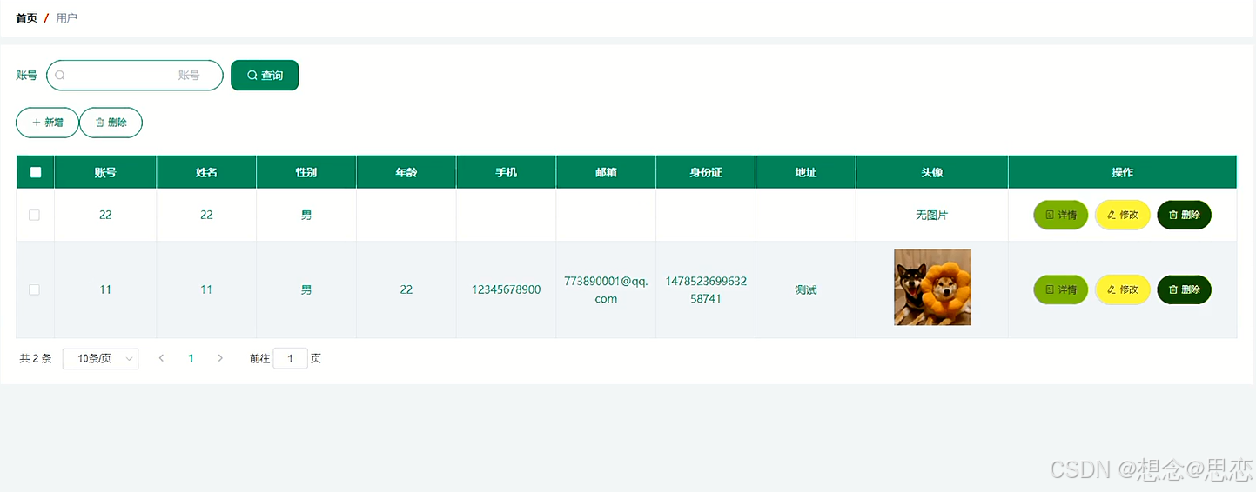Go to previous page arrow in pagination

coord(162,358)
